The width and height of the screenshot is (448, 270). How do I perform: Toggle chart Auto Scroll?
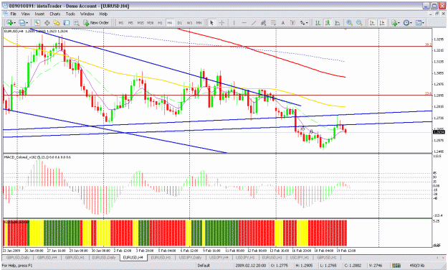point(372,22)
